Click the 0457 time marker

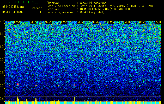tap(111, 22)
